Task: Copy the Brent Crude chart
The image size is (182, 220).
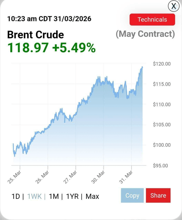Action: pos(132,195)
